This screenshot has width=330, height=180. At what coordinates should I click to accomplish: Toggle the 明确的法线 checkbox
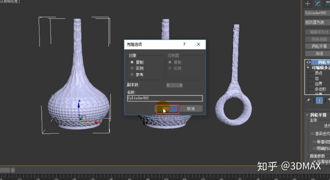tap(314, 148)
